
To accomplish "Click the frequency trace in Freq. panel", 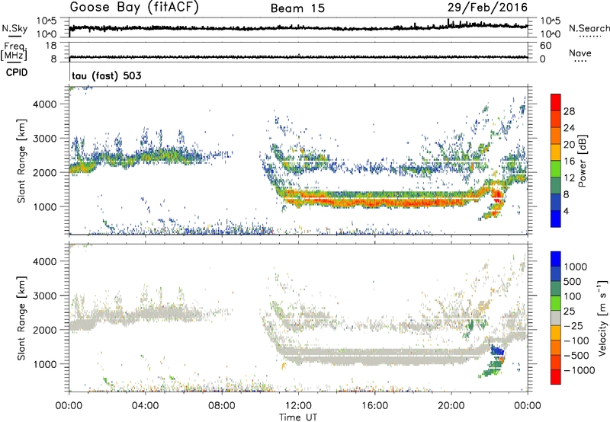I will pos(298,57).
